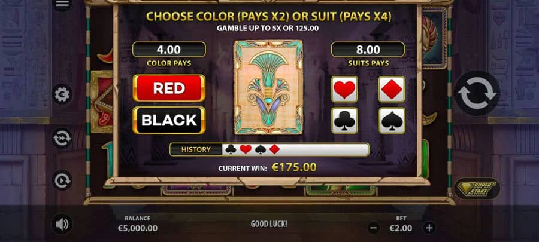Click the face-down gamble card
Image resolution: width=539 pixels, height=242 pixels.
268,87
